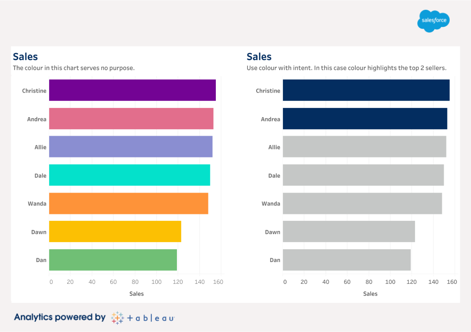This screenshot has height=332, width=471.
Task: Click the Tableau logo icon
Action: pyautogui.click(x=117, y=318)
